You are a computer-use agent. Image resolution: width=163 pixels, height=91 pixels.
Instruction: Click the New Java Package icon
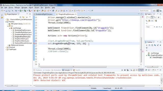pos(35,11)
